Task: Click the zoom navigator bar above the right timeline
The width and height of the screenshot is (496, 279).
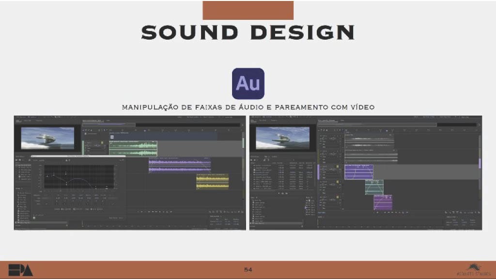Action: point(377,125)
